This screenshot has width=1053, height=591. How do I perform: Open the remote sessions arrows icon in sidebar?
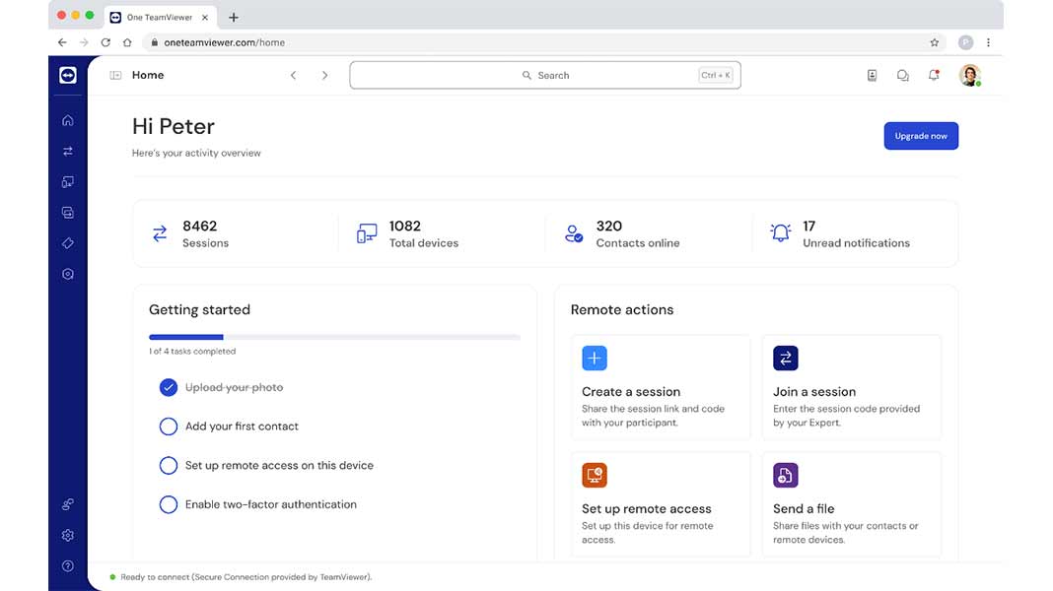tap(68, 151)
